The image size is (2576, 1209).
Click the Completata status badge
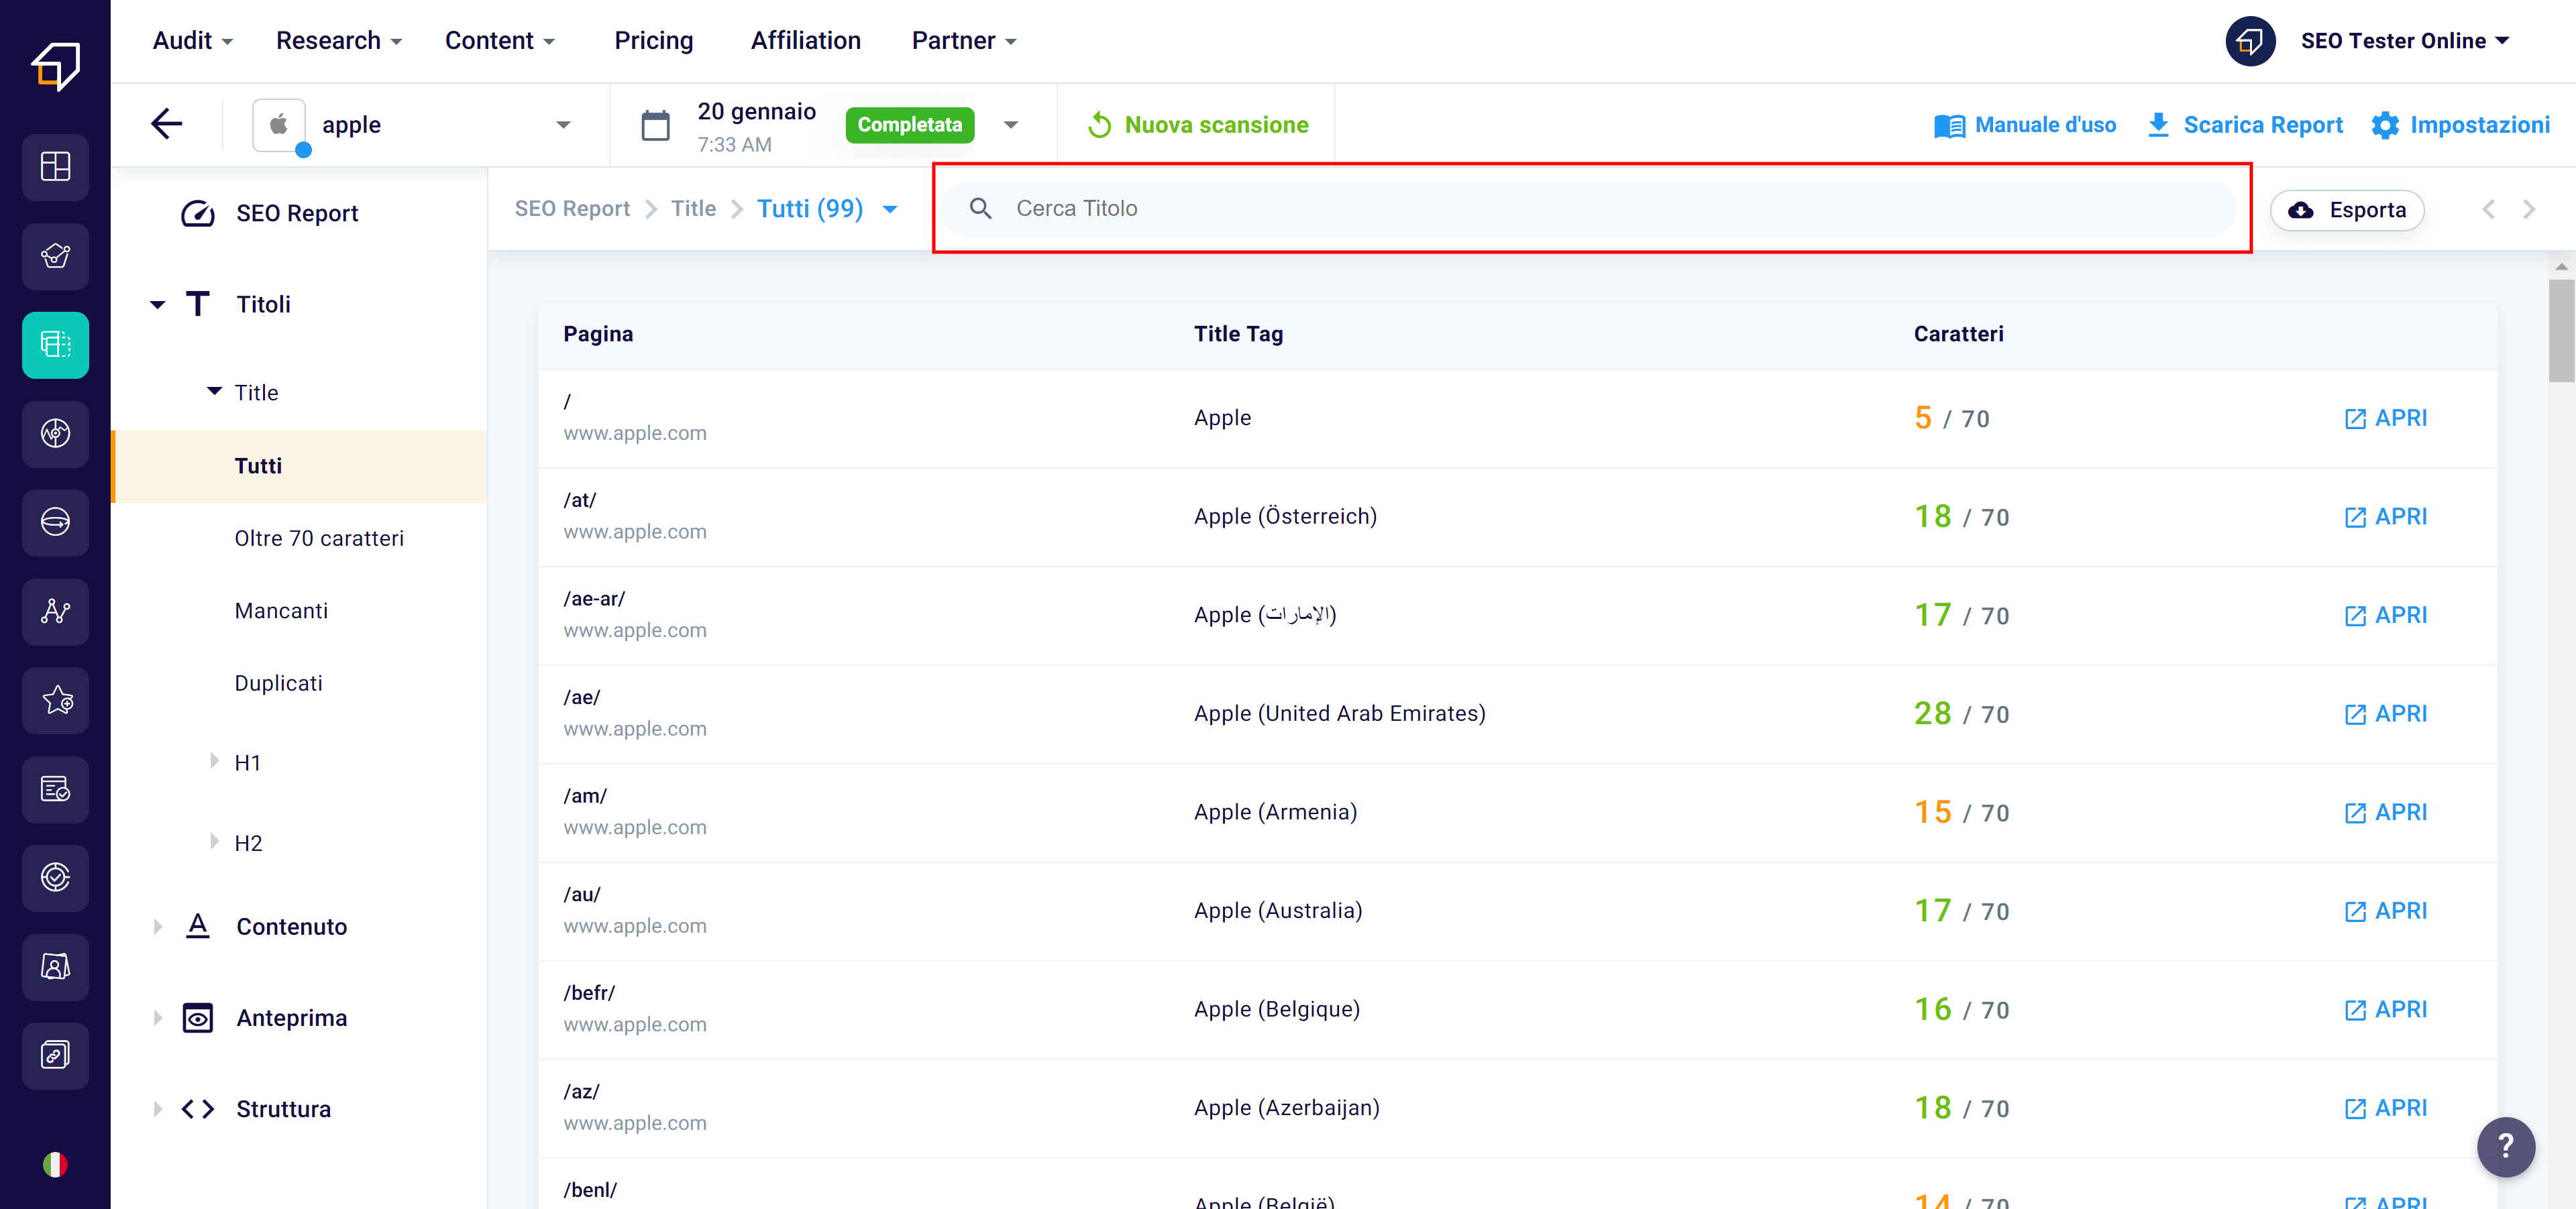[x=910, y=125]
